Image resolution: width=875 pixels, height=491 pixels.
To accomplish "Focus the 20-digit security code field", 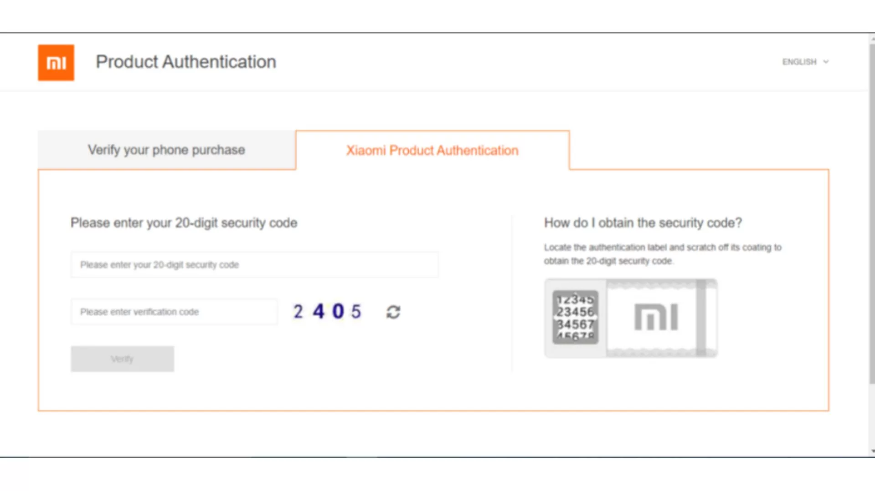I will point(255,265).
